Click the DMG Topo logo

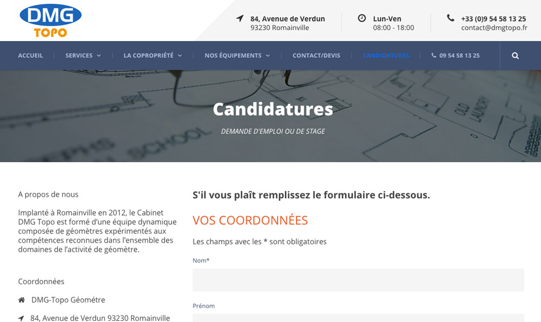pyautogui.click(x=51, y=21)
